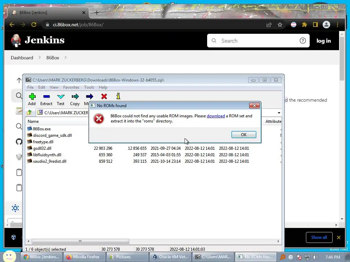Screen dimensions: 350x262
Task: Open the Help menu in 7-Zip
Action: point(103,87)
